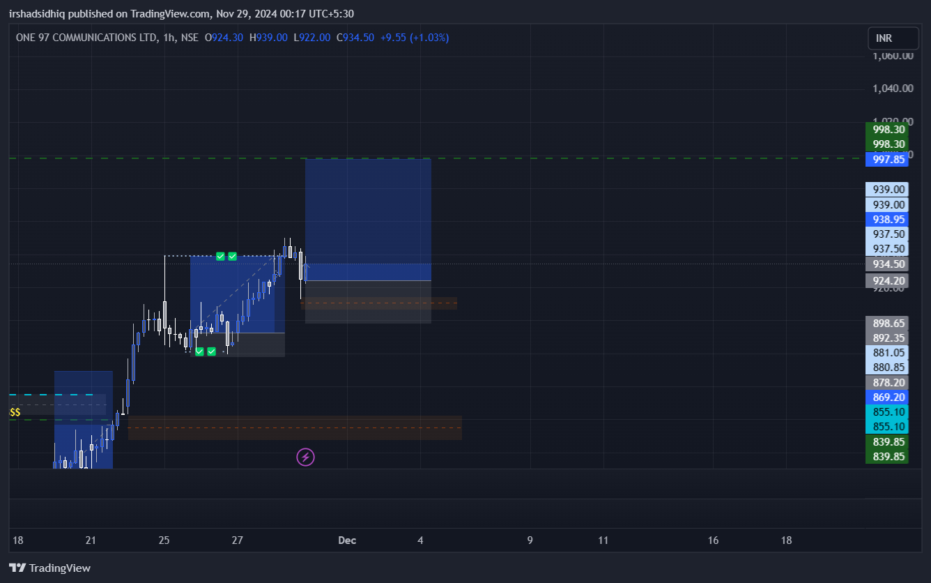Click the high value H939.00 in the header

pos(268,38)
